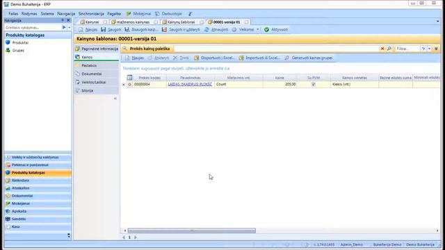The image size is (445, 250).
Task: Open the quick launch dropdown arrow
Action: click(70, 28)
